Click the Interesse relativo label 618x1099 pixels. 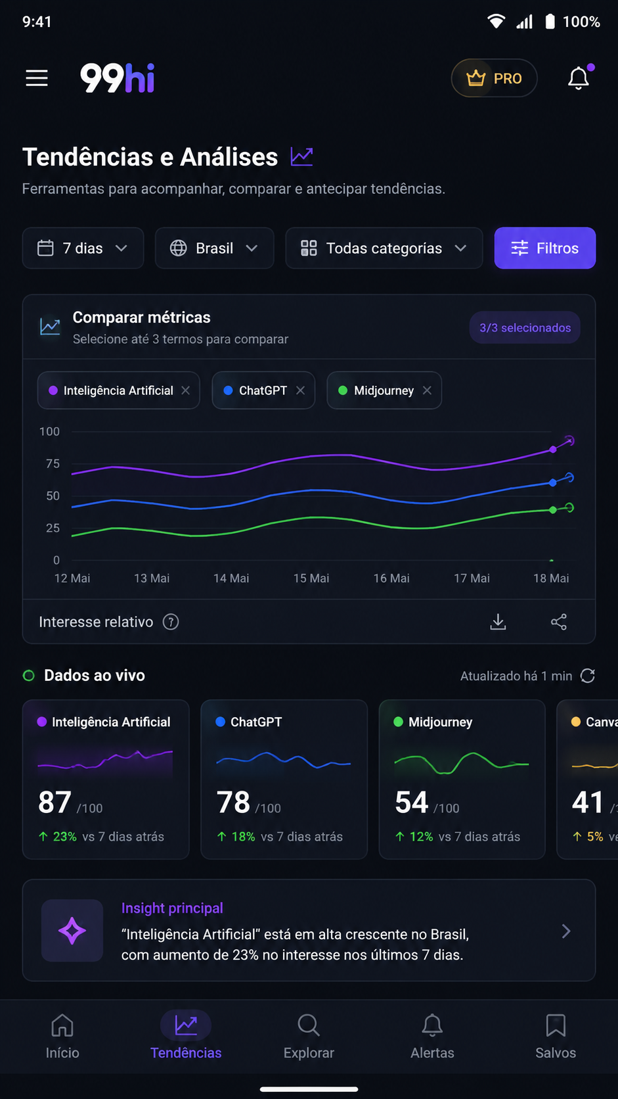click(x=96, y=622)
